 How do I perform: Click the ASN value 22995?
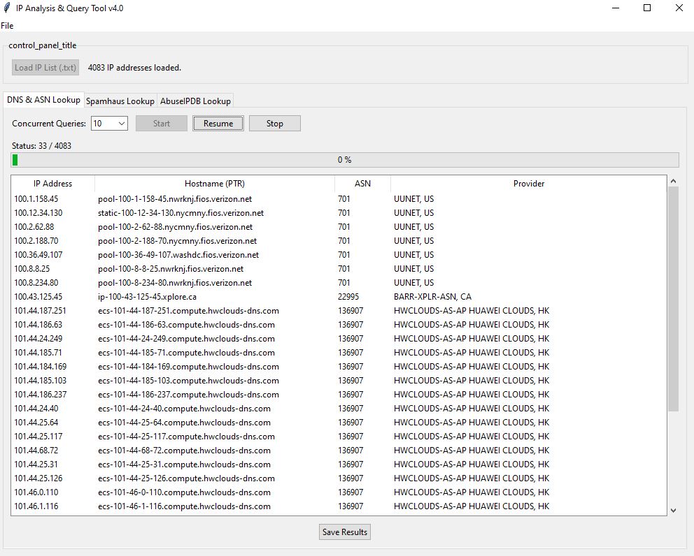[x=348, y=297]
